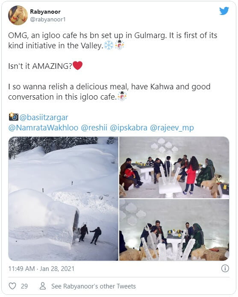
Task: Follow the @ipskabra mention link
Action: (x=129, y=128)
